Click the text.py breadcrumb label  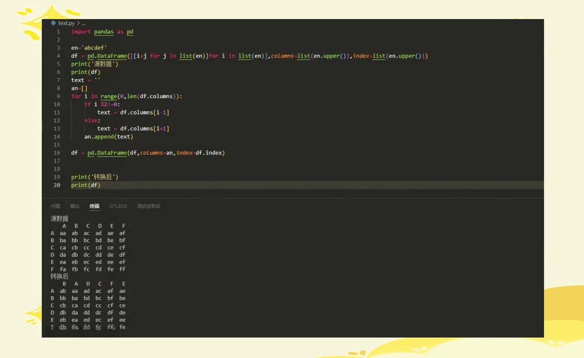tap(68, 23)
